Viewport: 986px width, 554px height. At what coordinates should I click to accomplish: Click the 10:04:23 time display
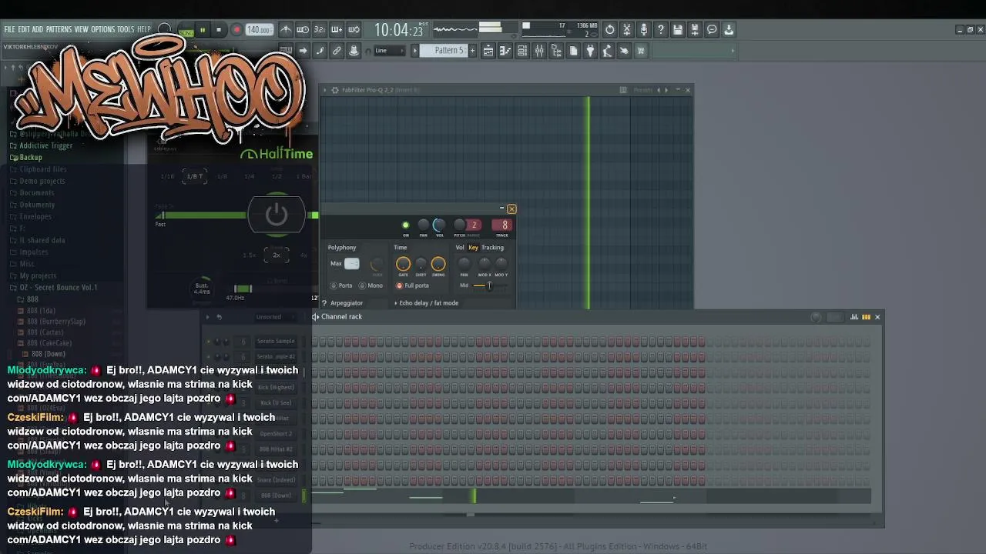[398, 30]
